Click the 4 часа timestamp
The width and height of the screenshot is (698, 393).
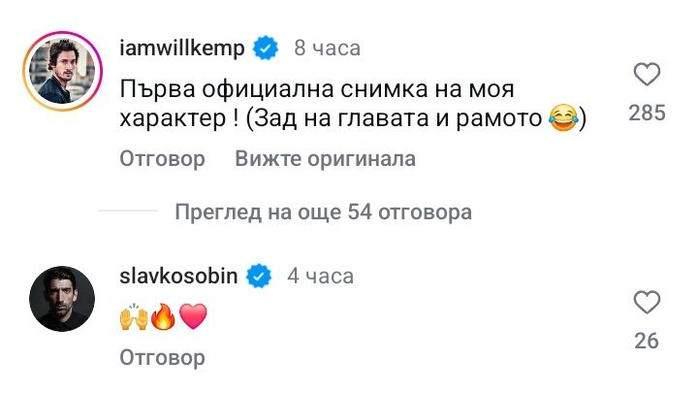[322, 276]
